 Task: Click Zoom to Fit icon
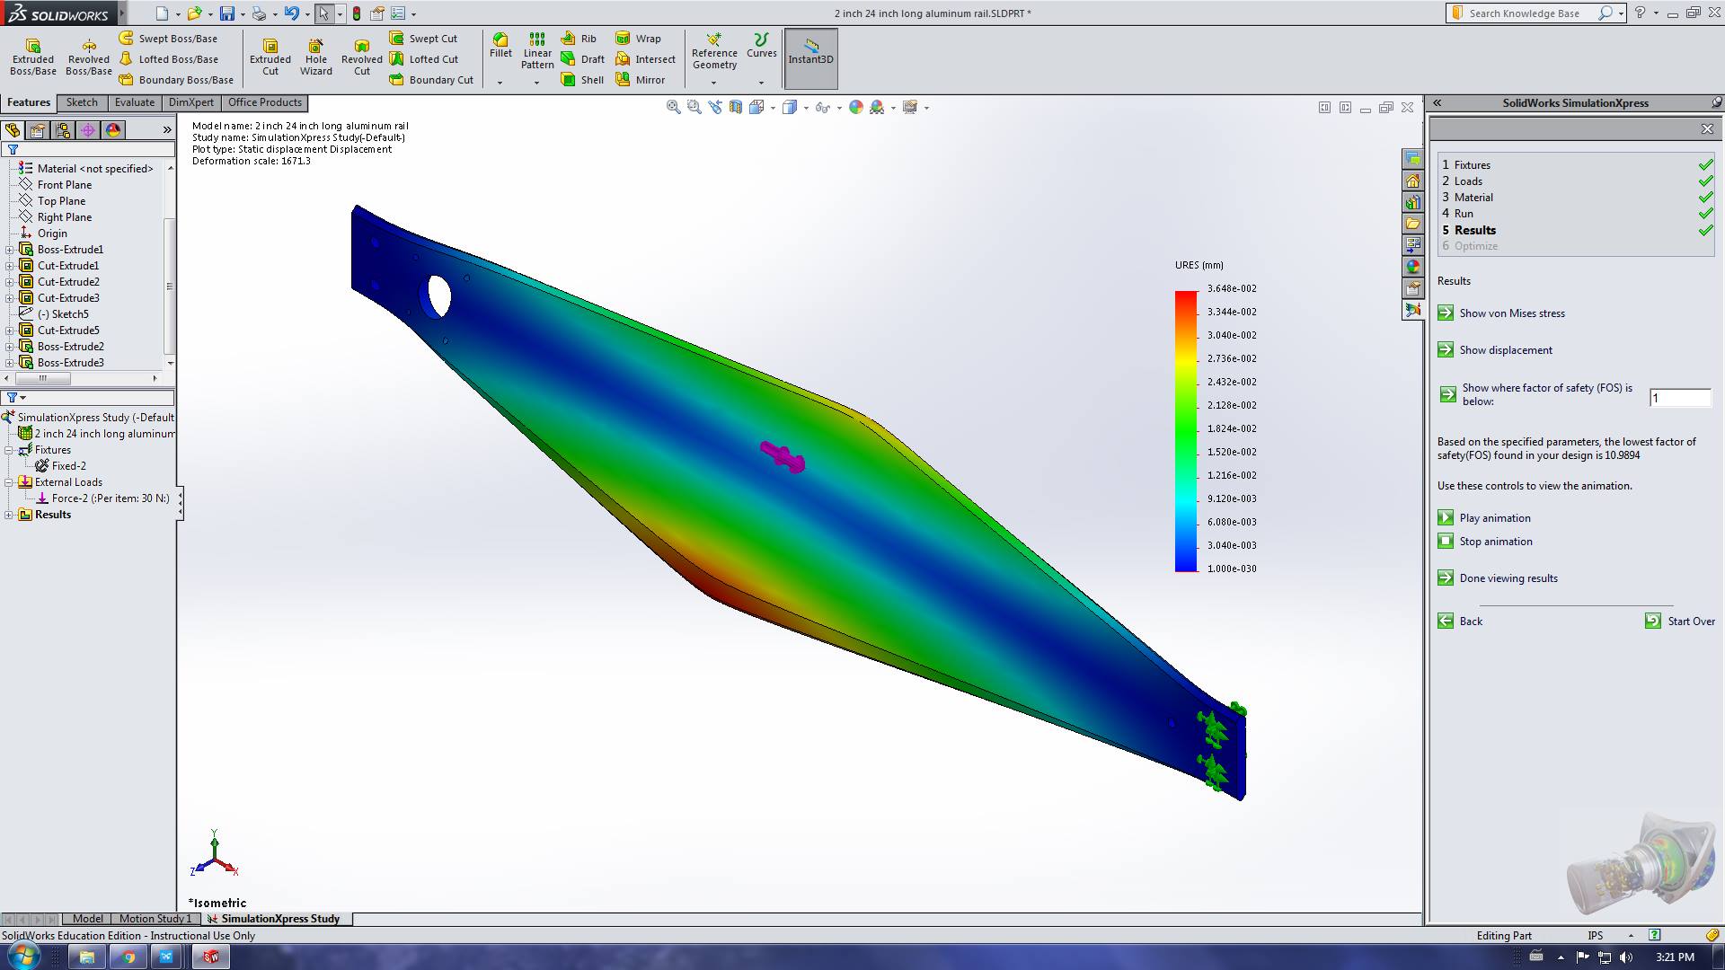pos(673,107)
